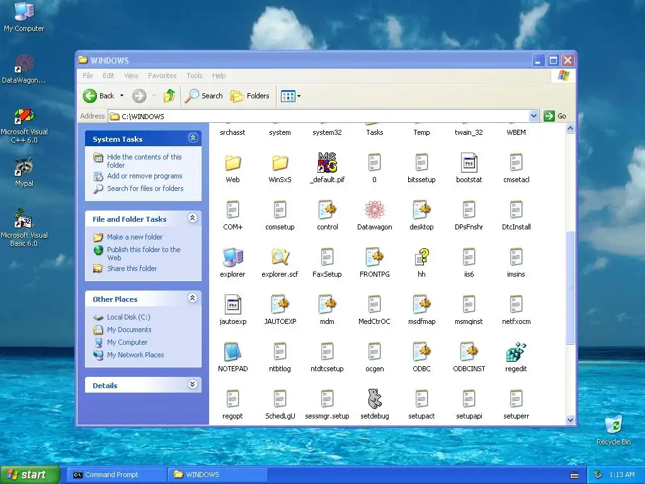Expand the Details panel

tap(193, 384)
